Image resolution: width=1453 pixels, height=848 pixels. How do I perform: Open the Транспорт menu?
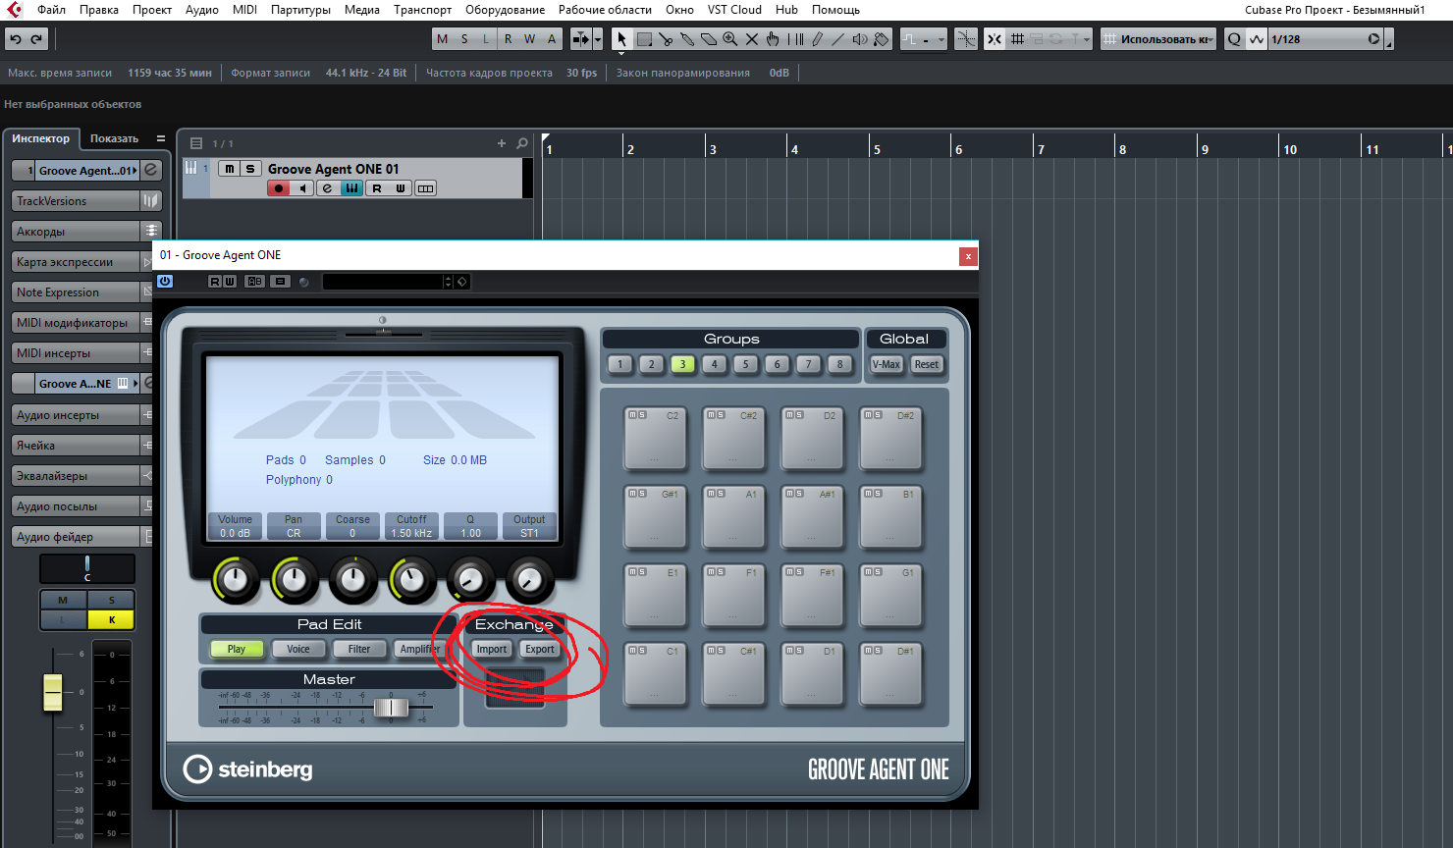tap(422, 10)
